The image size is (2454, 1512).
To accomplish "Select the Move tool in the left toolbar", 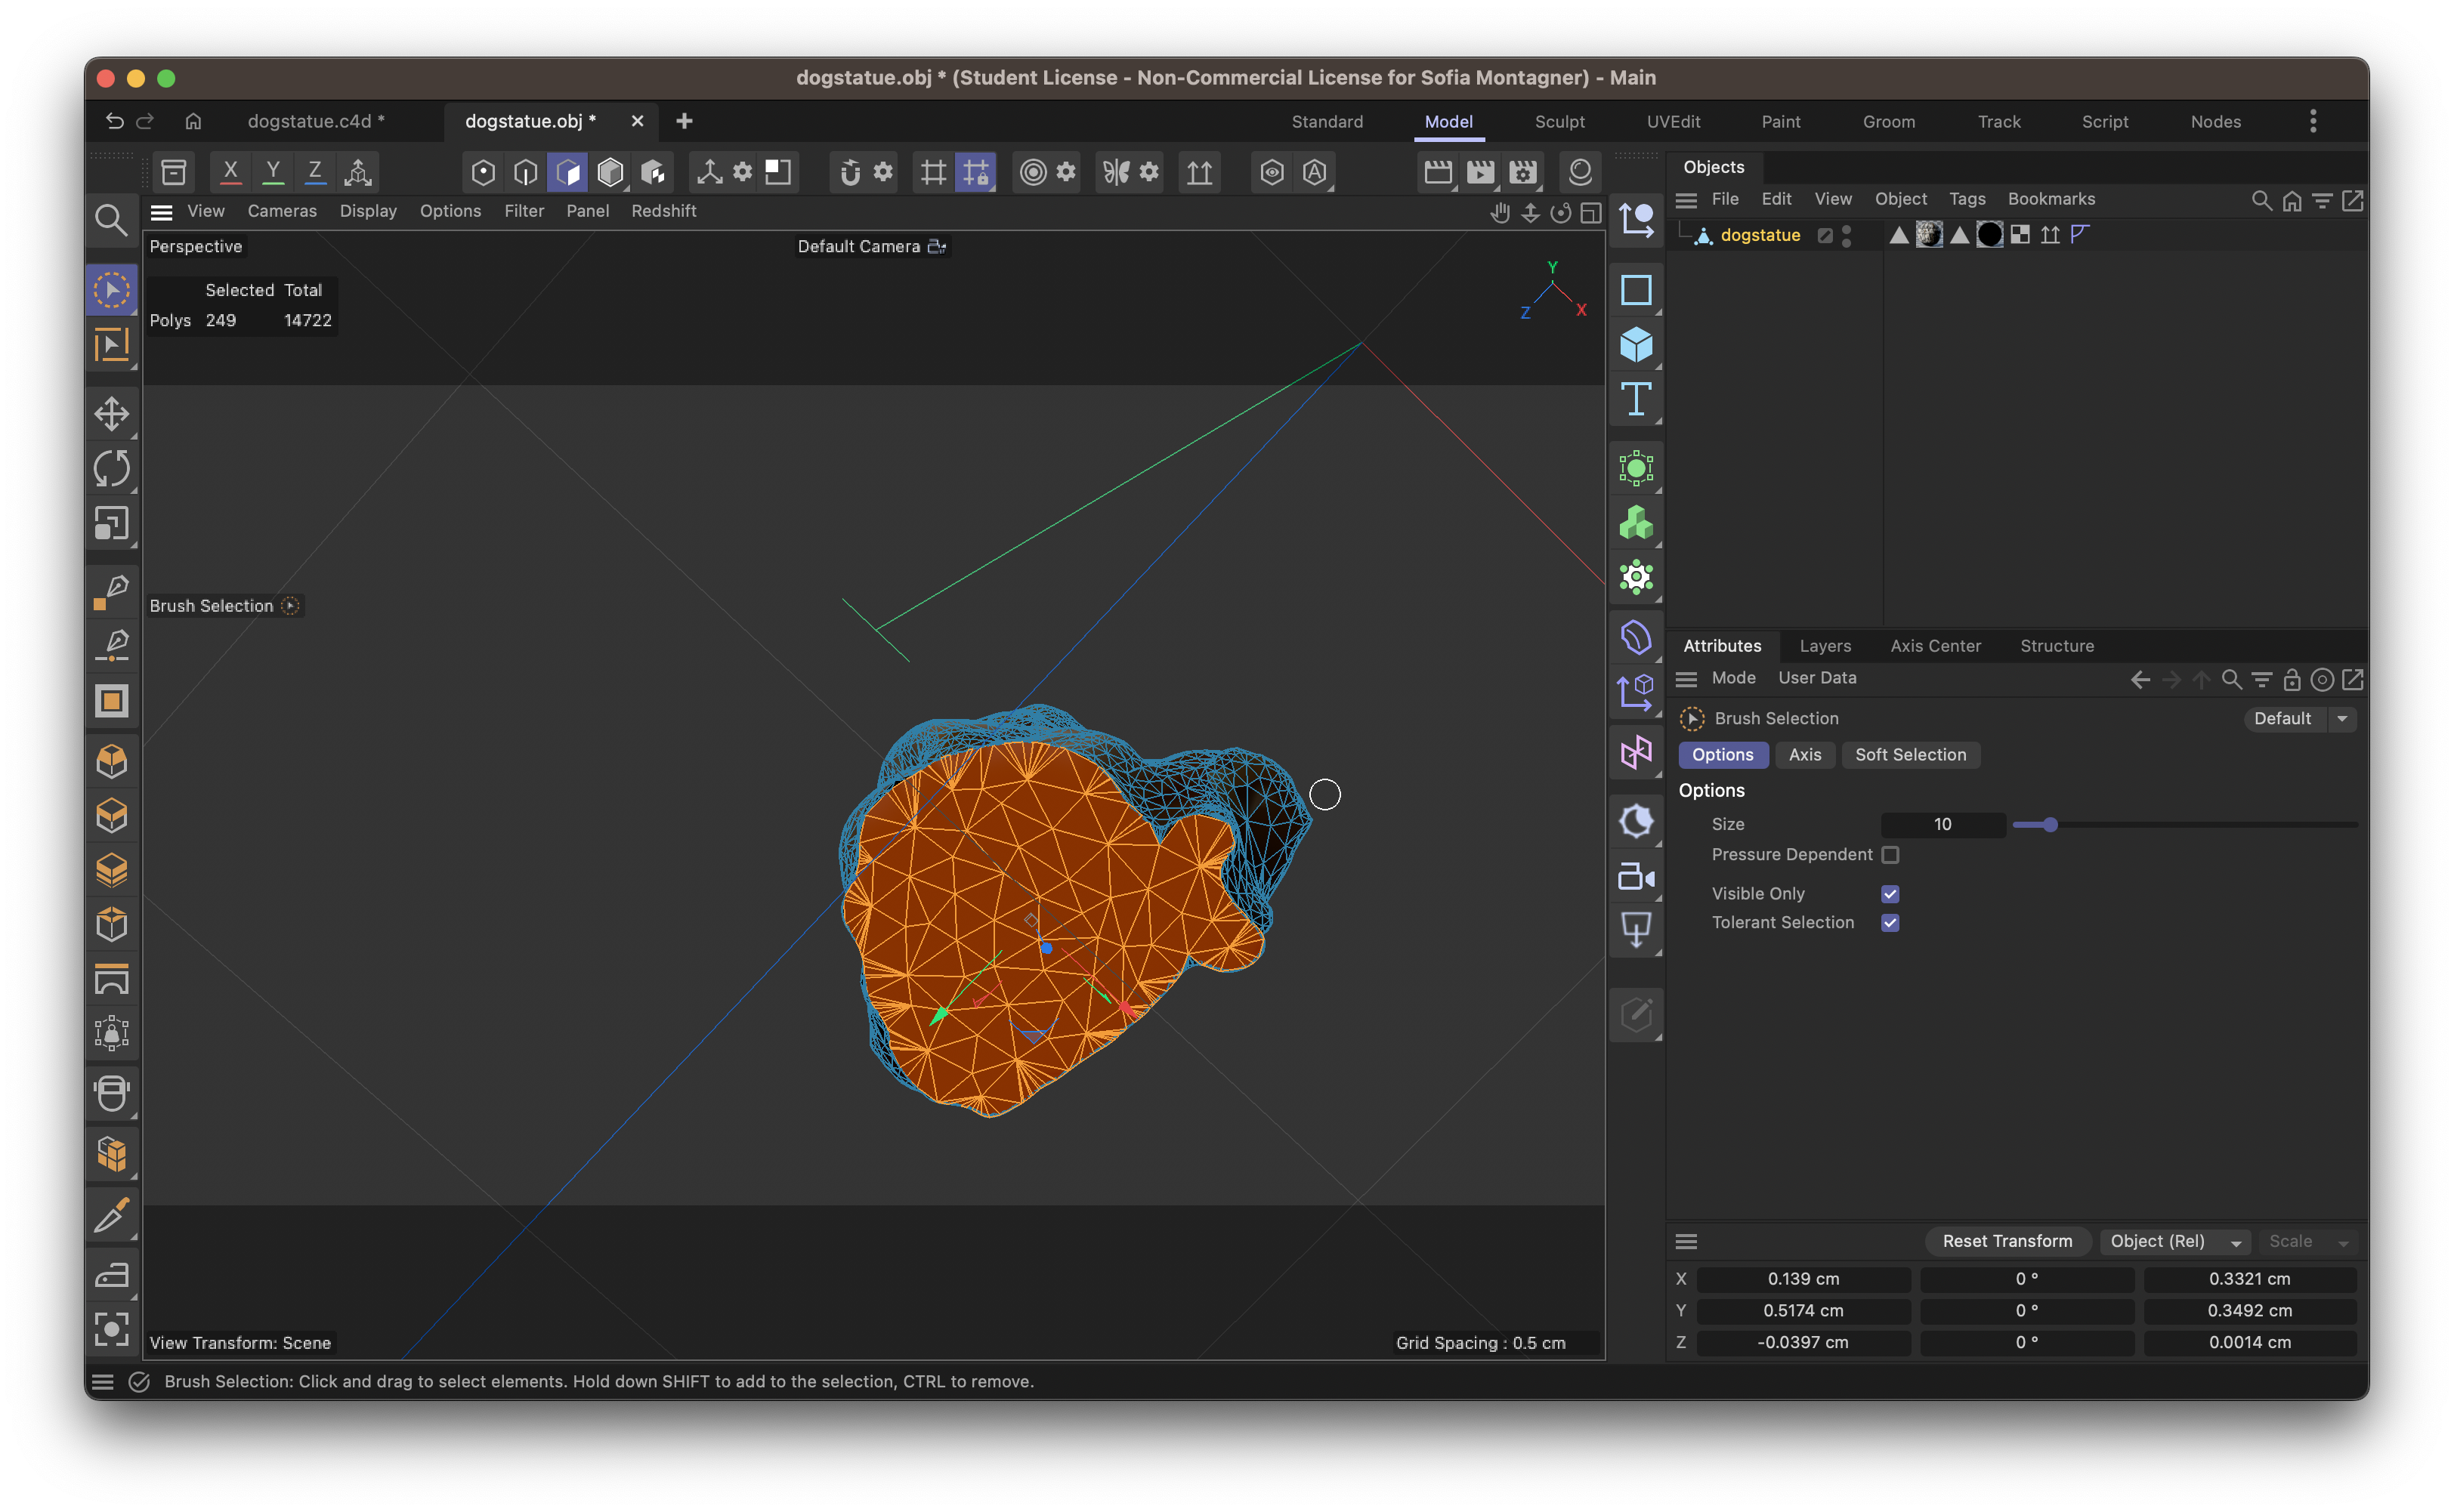I will (112, 414).
